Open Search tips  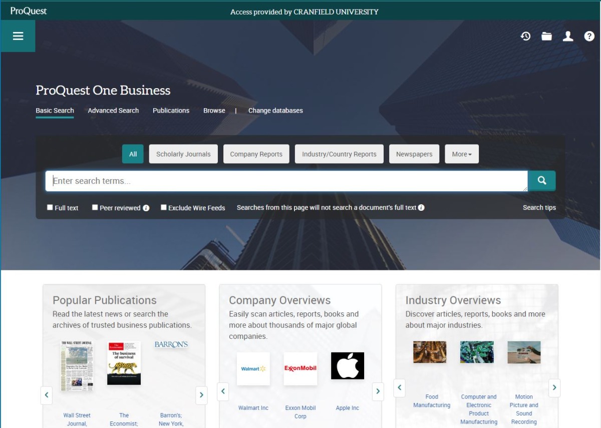click(x=539, y=207)
